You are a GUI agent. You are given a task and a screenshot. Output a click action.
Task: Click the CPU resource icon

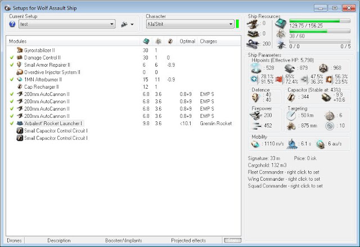pyautogui.click(x=281, y=24)
